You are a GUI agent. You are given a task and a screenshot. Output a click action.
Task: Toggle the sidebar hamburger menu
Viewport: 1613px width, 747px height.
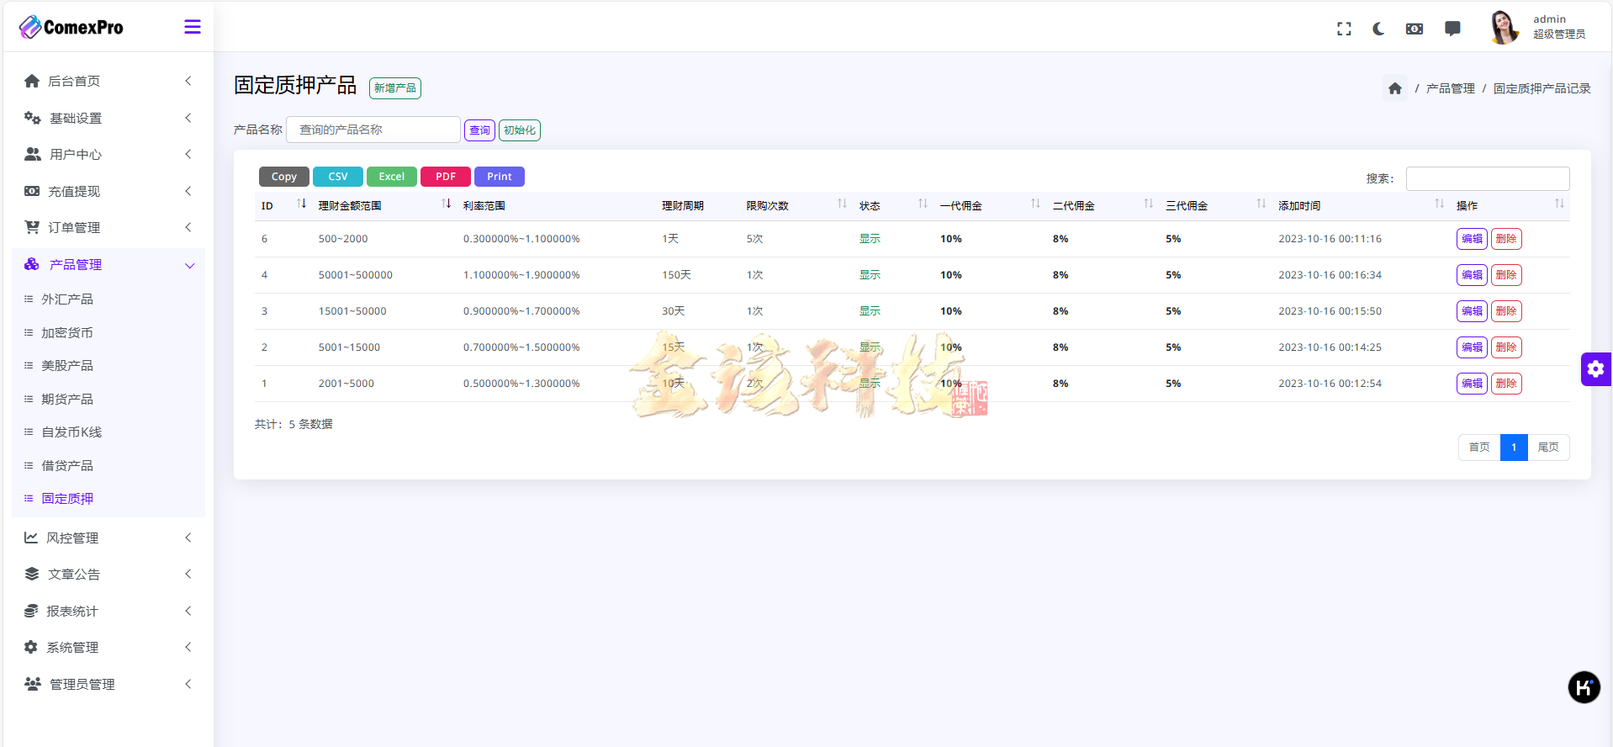(x=193, y=27)
